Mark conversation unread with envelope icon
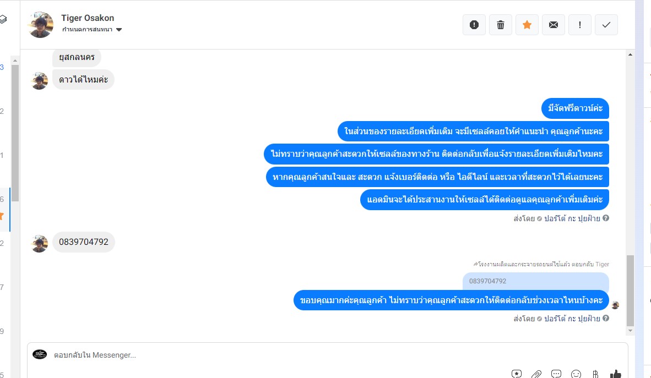Viewport: 651px width, 378px height. coord(554,25)
